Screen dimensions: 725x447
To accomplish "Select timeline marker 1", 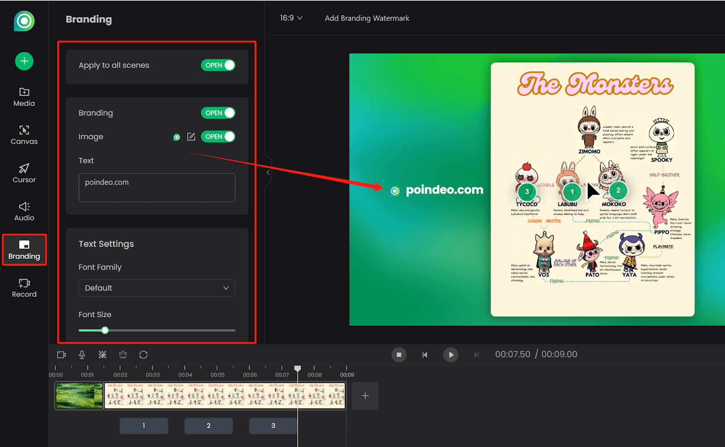I will [144, 426].
